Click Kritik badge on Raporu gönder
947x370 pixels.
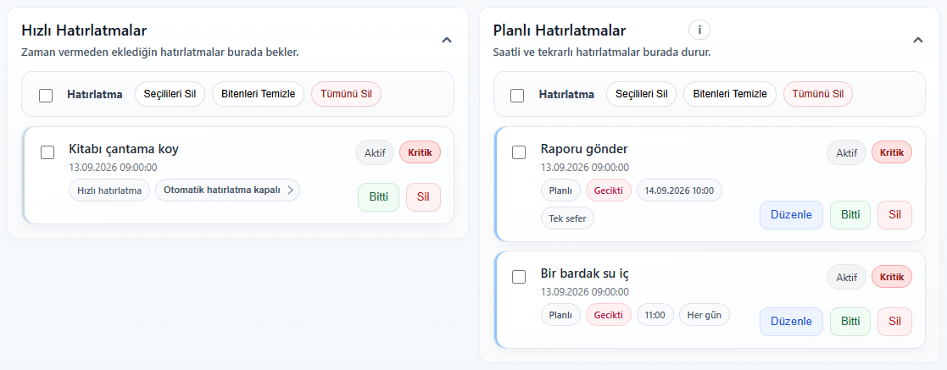(x=892, y=152)
